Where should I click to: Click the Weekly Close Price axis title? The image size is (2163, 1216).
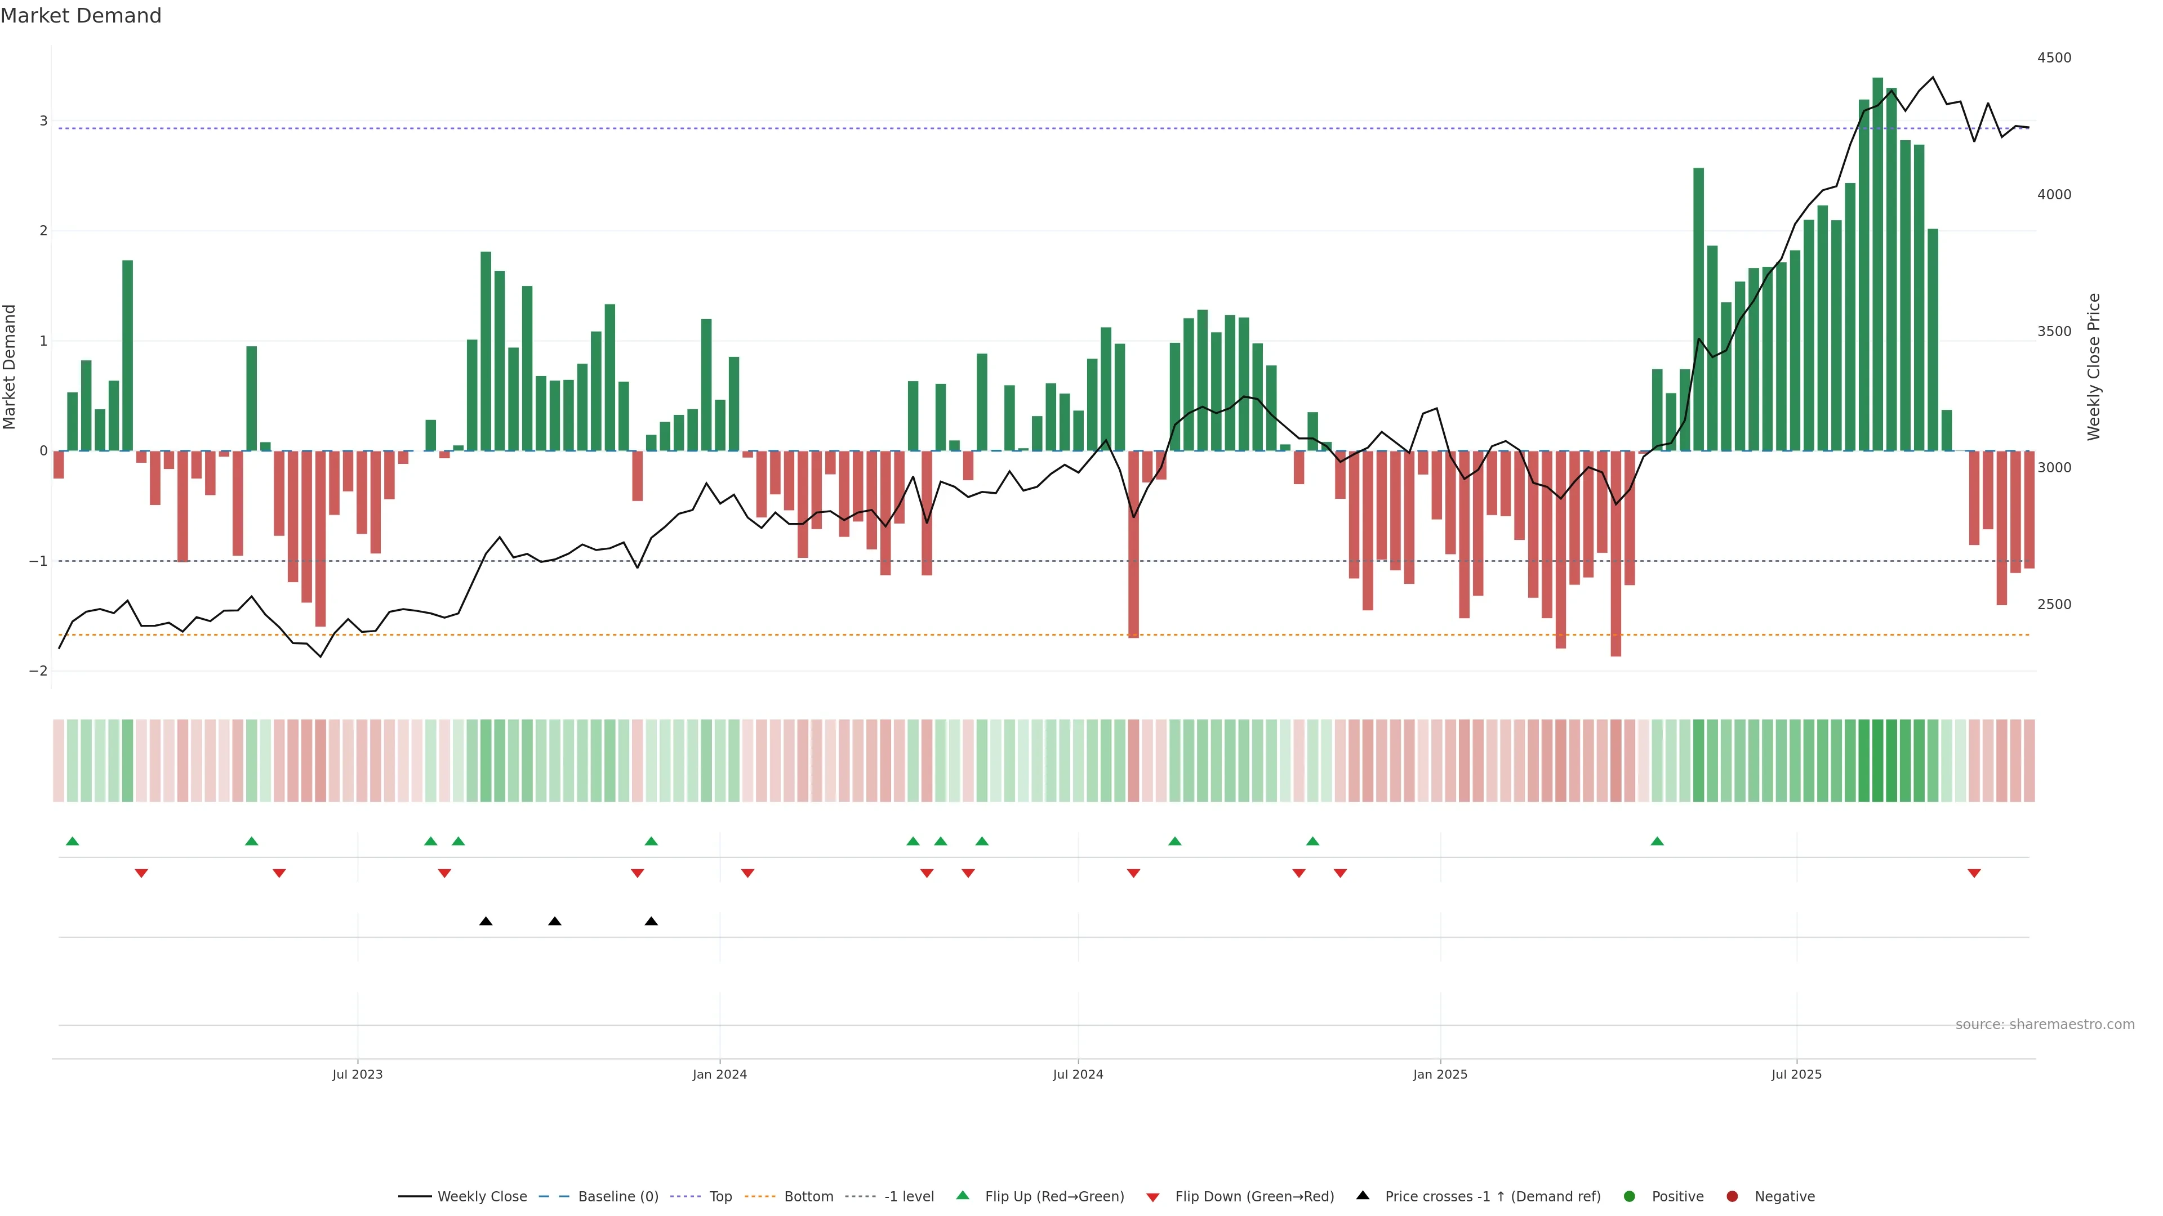[x=2093, y=366]
